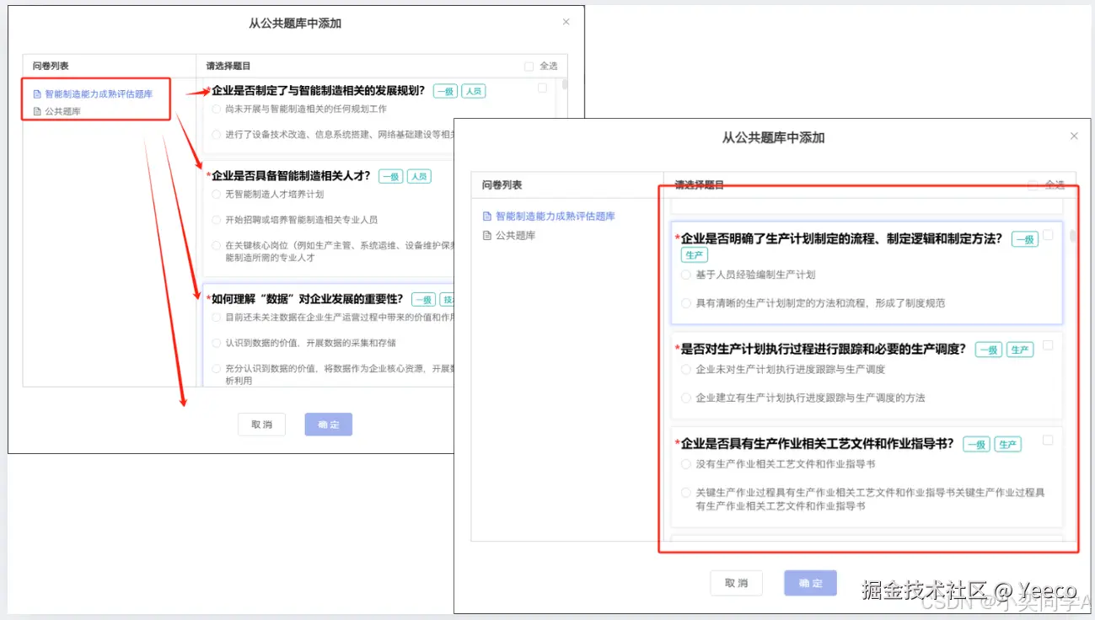The height and width of the screenshot is (620, 1095).
Task: Click question title 企业是否制定了与智能制造相关的发展规划？
Action: [x=319, y=90]
